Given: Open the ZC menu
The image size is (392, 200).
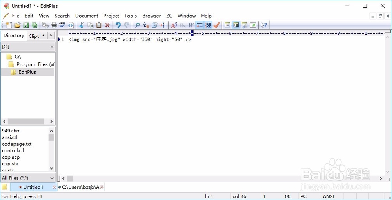Looking at the screenshot, I should coord(169,16).
